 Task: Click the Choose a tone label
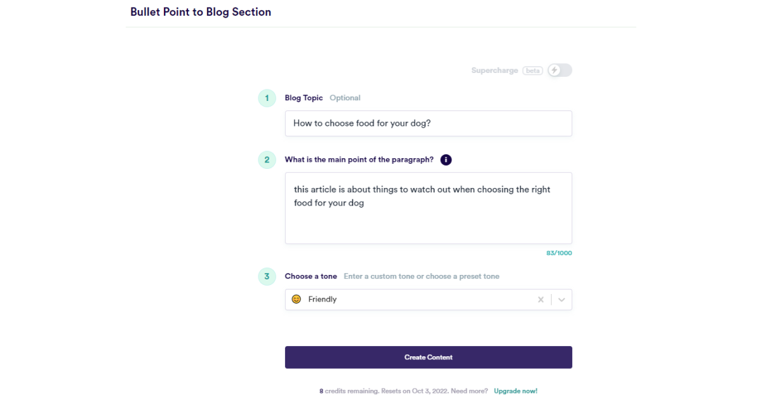[311, 276]
